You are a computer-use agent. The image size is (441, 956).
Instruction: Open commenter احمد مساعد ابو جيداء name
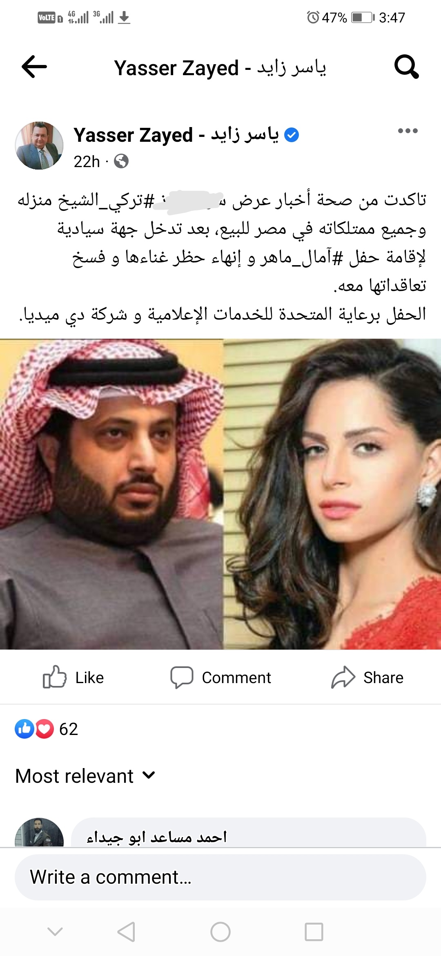coord(157,837)
